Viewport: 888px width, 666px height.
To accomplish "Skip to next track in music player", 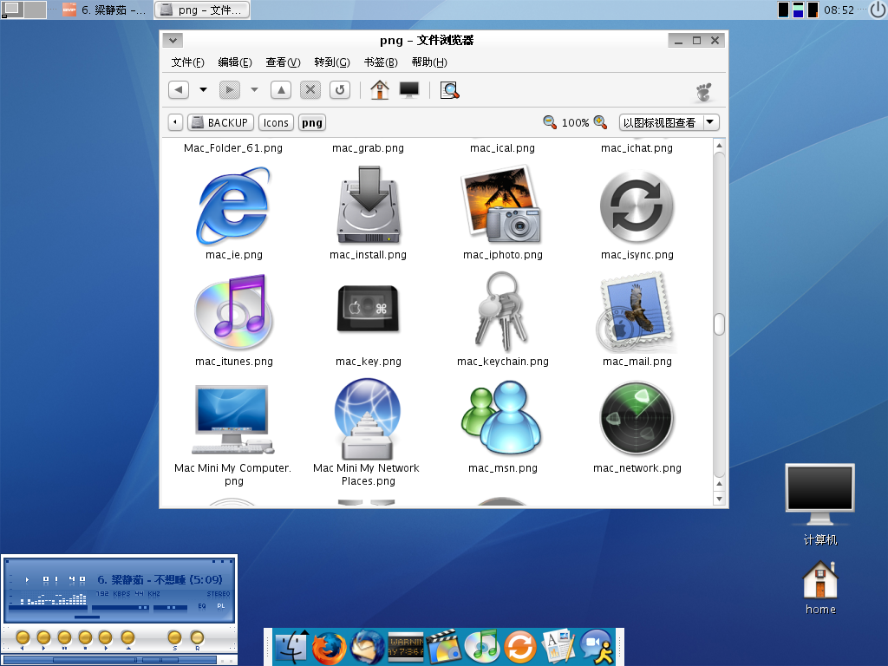I will [105, 638].
